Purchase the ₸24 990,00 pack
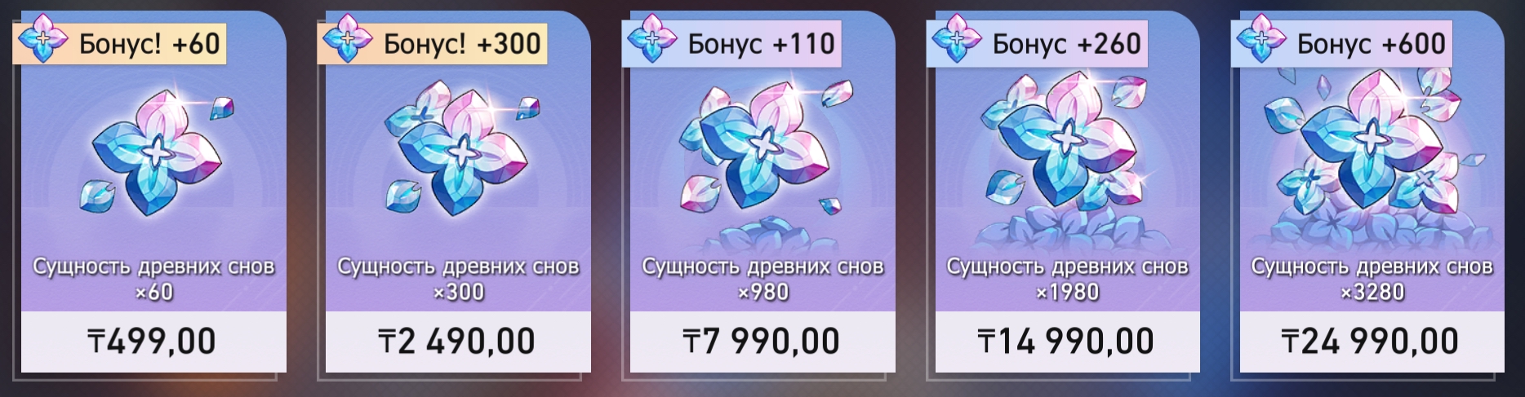Screen dimensions: 1525x397 coord(1372,342)
